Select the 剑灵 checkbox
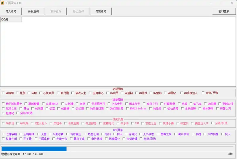 click(77, 104)
